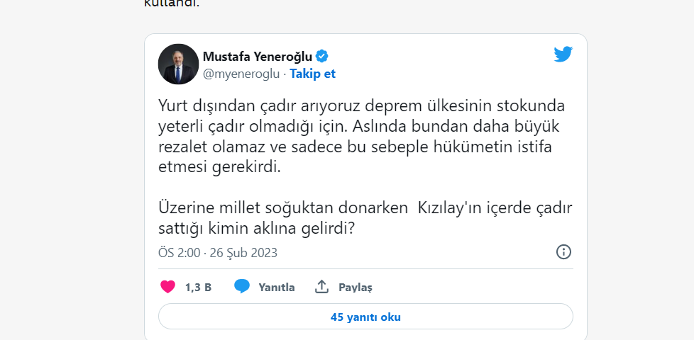Click the share arrow icon
694x340 pixels.
[x=321, y=287]
